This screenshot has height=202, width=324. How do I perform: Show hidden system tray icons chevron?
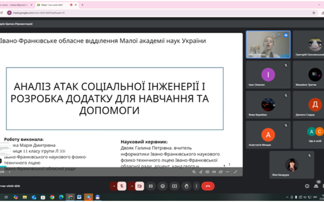click(x=287, y=197)
